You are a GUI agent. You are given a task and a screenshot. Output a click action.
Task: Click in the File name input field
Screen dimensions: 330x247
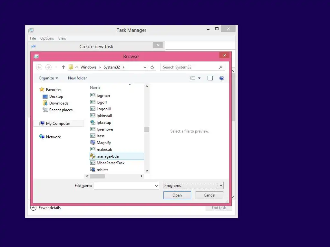pos(124,186)
